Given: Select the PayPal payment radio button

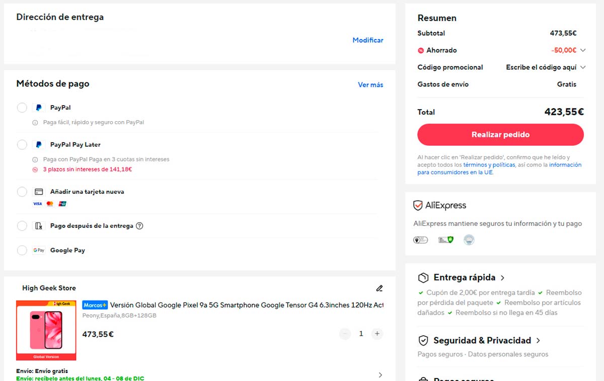Looking at the screenshot, I should pos(22,108).
